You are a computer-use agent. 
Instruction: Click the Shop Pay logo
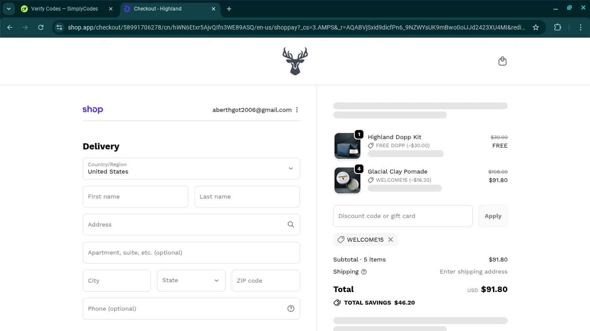93,110
